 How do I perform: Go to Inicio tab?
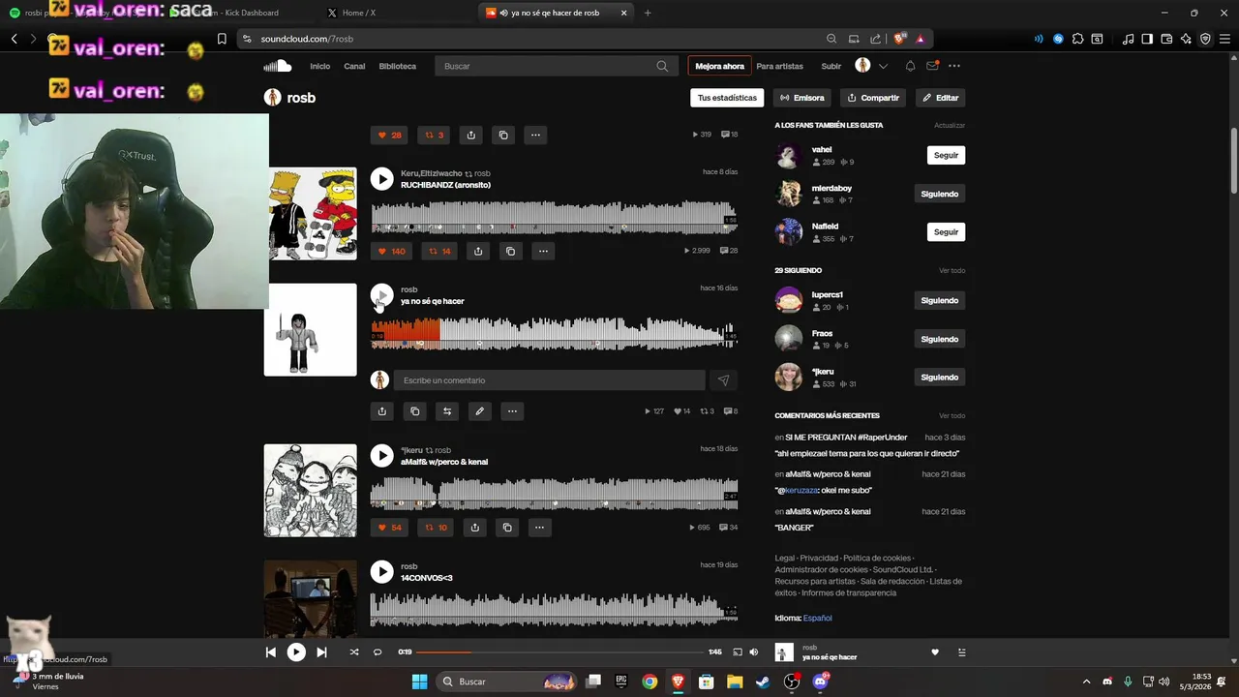(319, 66)
